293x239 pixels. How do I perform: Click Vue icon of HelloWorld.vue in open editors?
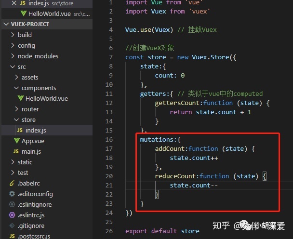pos(24,13)
